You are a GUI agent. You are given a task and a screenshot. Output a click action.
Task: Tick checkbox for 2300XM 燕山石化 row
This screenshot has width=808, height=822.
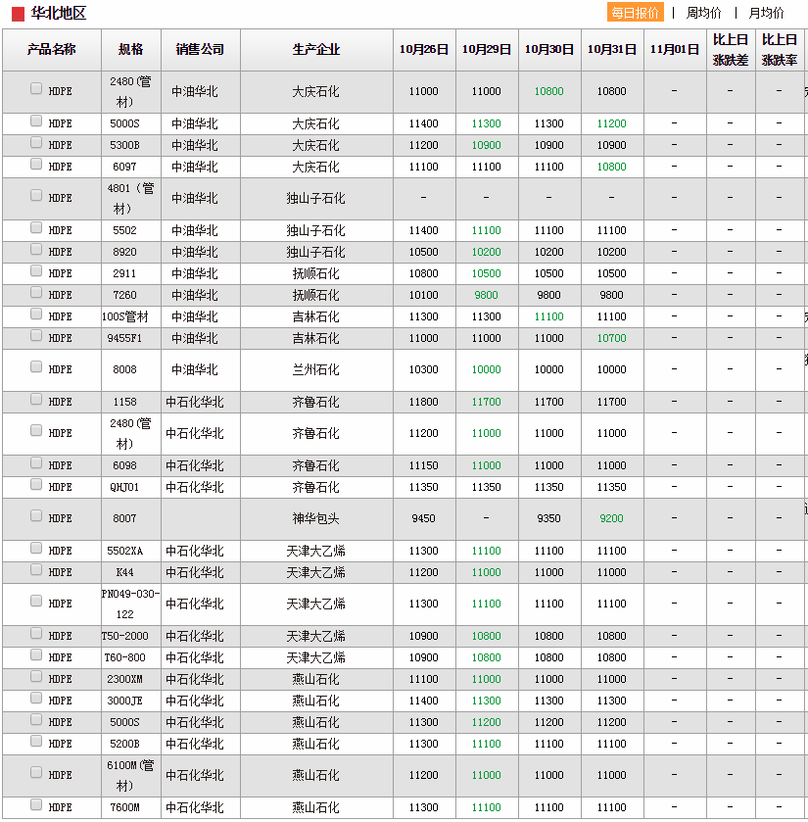coord(36,676)
